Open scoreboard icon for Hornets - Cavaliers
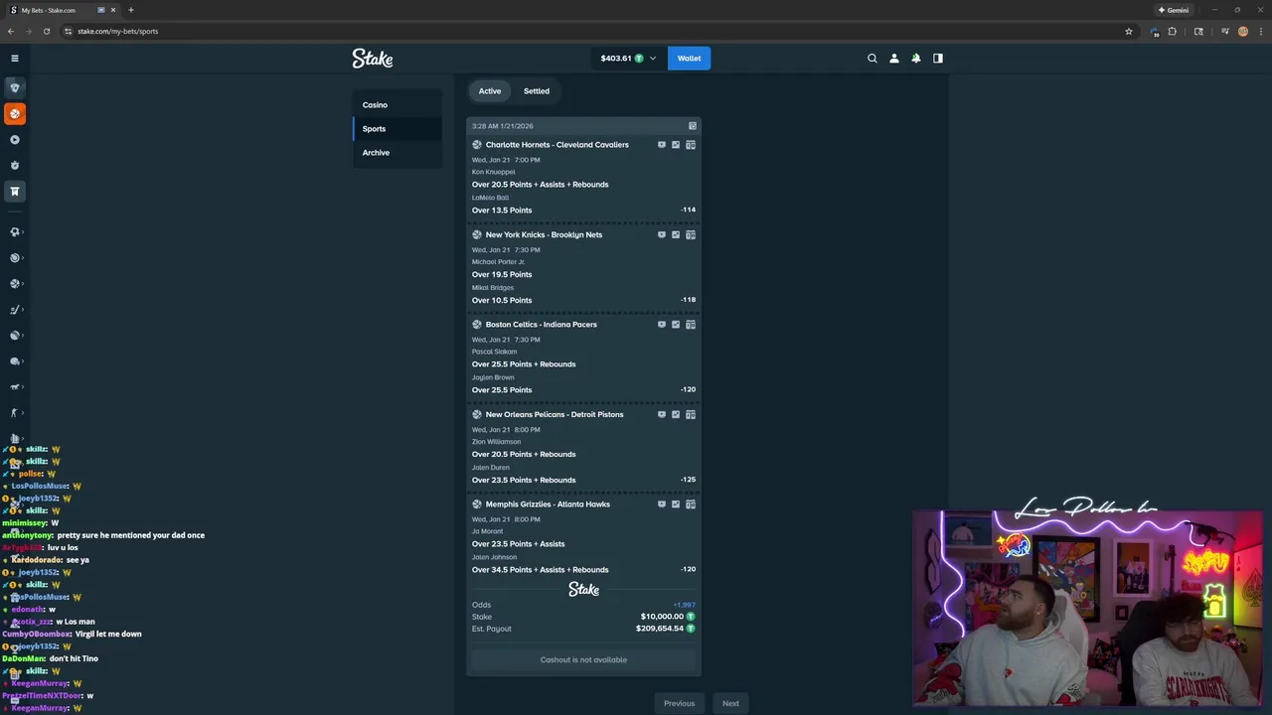Image resolution: width=1272 pixels, height=715 pixels. point(691,145)
